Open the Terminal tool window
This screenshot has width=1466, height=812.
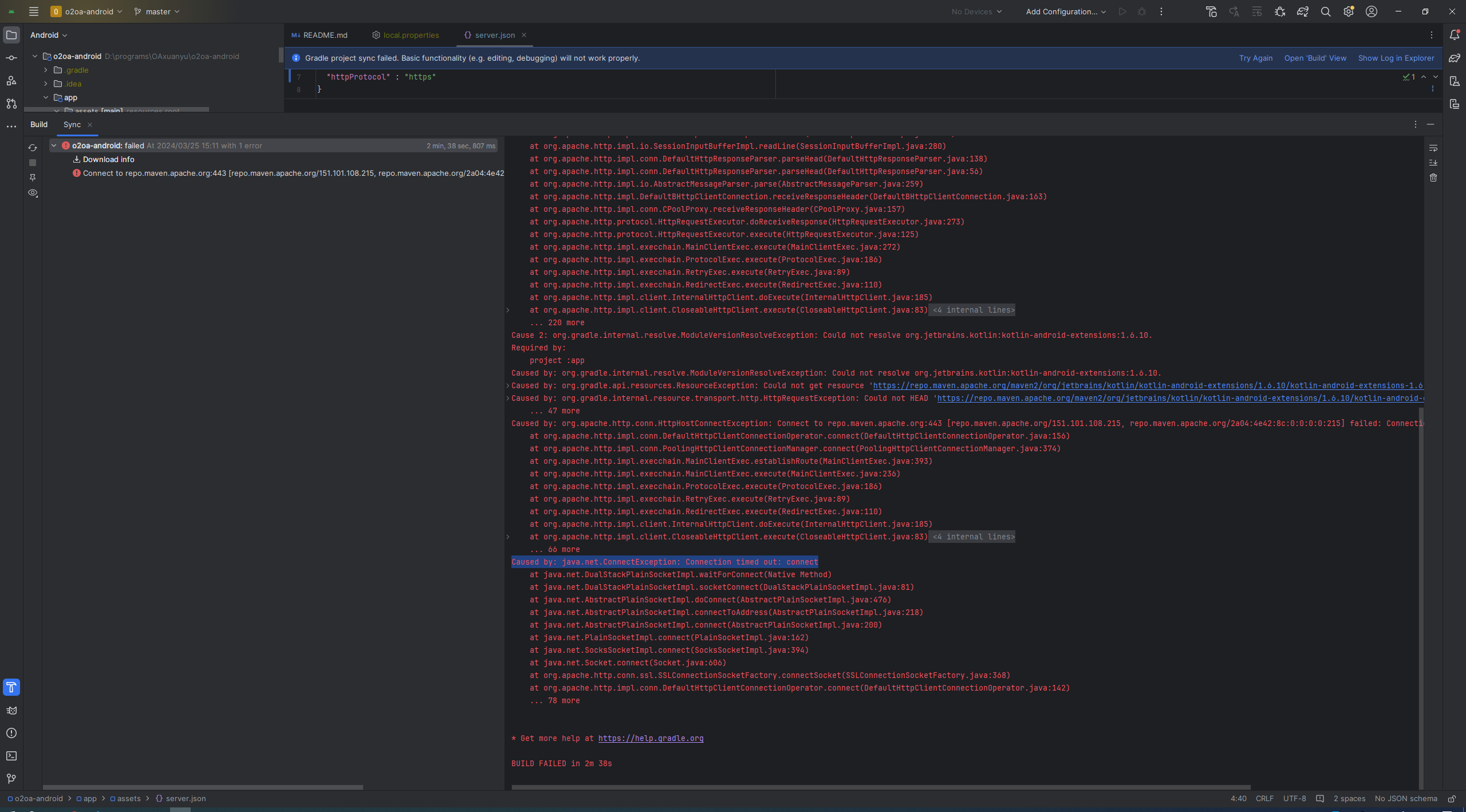tap(11, 756)
